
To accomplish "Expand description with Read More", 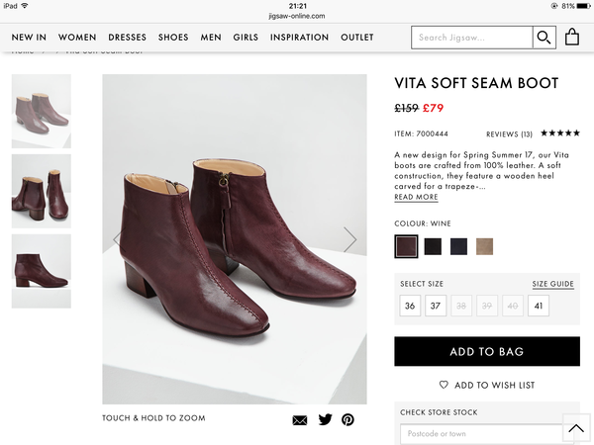I will point(416,198).
